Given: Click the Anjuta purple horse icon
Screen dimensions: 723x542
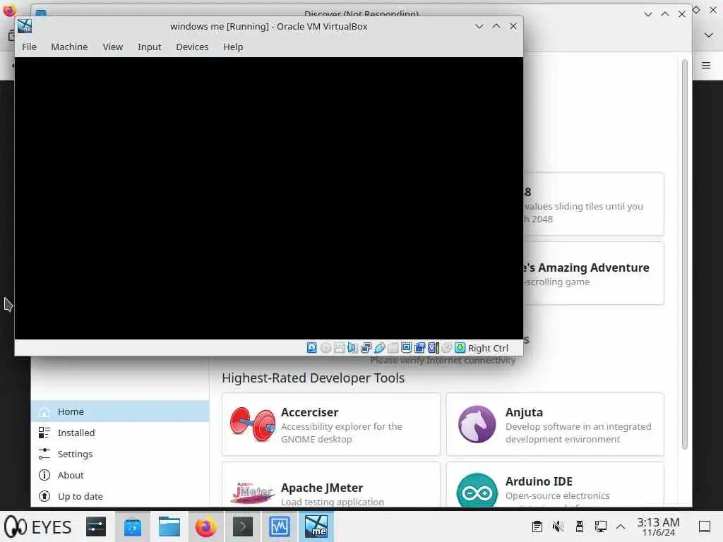Looking at the screenshot, I should pos(477,424).
